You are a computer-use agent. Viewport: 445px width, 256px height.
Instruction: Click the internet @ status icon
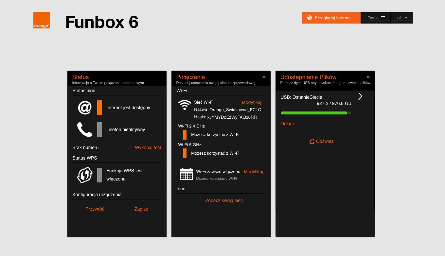(84, 108)
